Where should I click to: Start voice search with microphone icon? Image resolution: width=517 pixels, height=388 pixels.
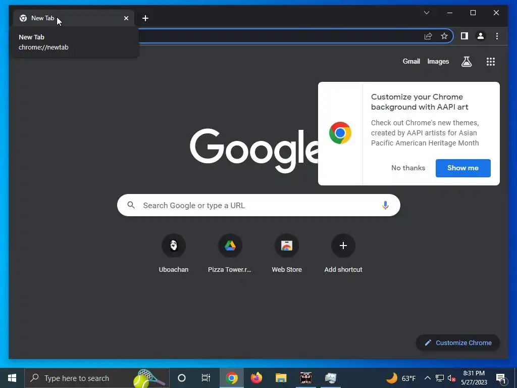point(385,205)
